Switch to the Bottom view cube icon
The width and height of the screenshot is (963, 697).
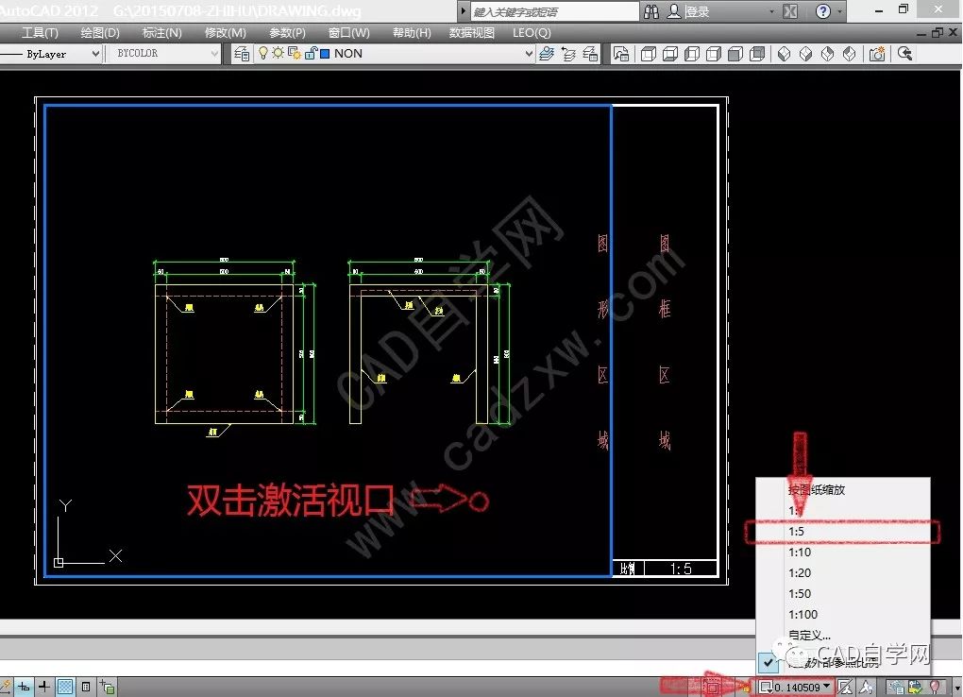pyautogui.click(x=670, y=54)
